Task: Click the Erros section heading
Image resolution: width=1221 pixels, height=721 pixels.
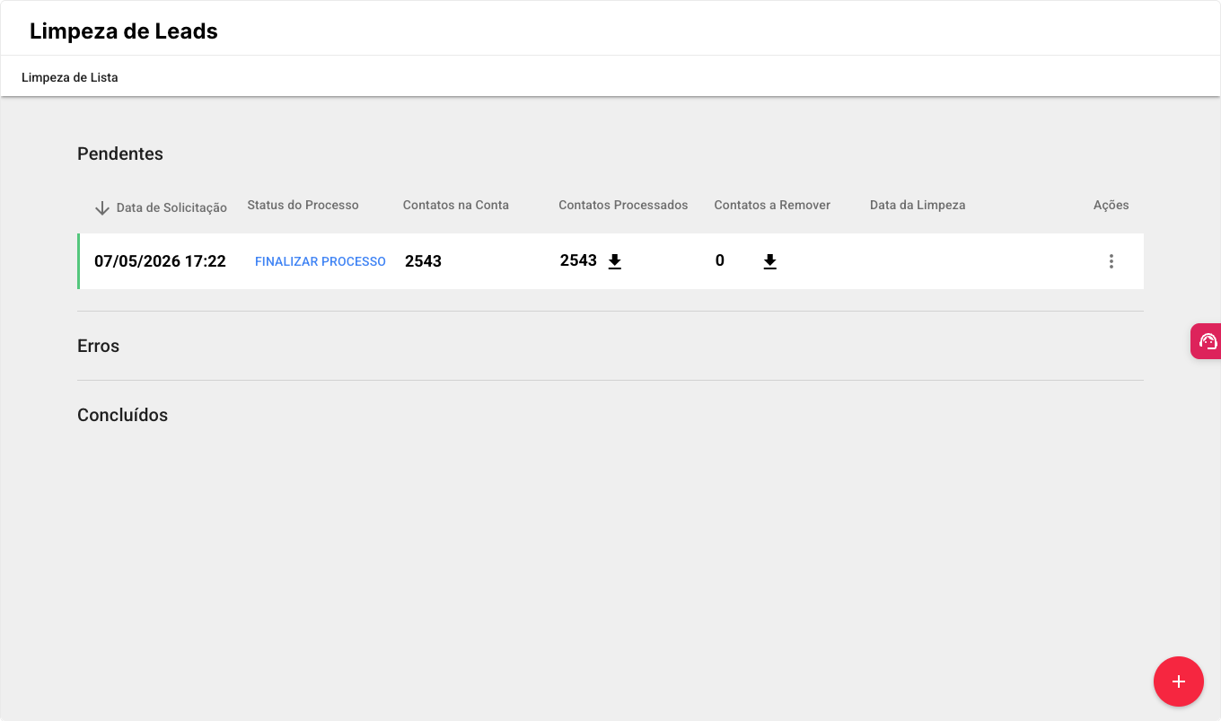Action: pos(98,346)
